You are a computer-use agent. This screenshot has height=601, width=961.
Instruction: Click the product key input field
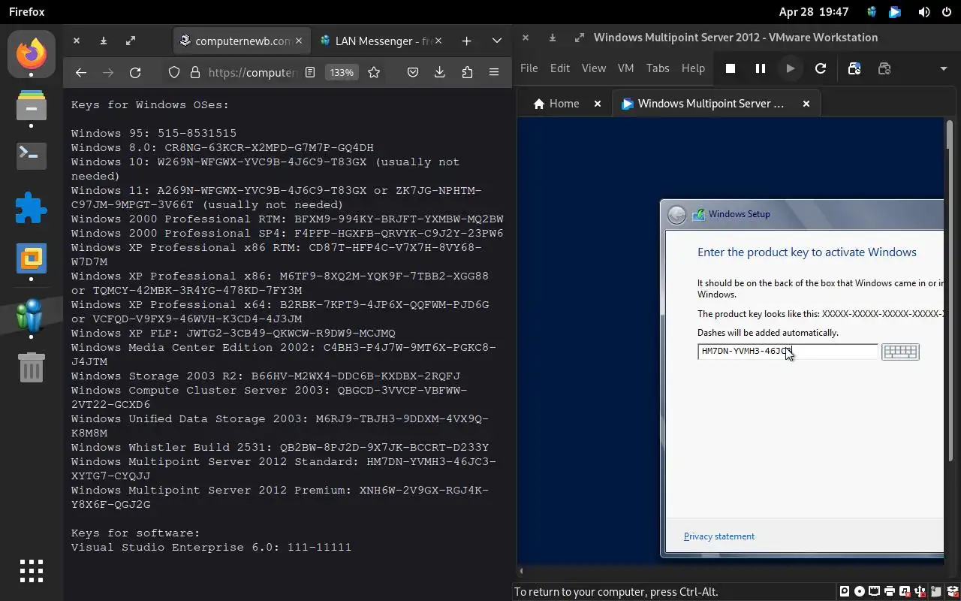[x=788, y=351]
